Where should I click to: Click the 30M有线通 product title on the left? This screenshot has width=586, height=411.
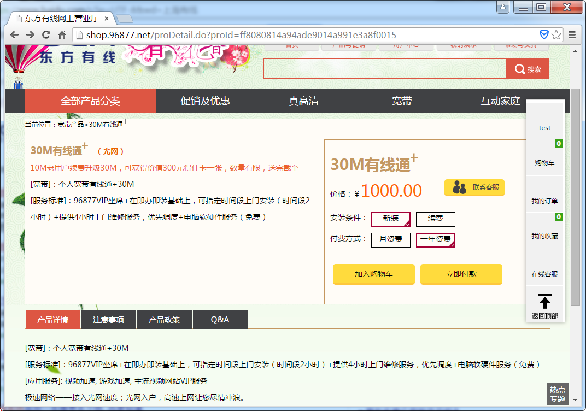[59, 149]
